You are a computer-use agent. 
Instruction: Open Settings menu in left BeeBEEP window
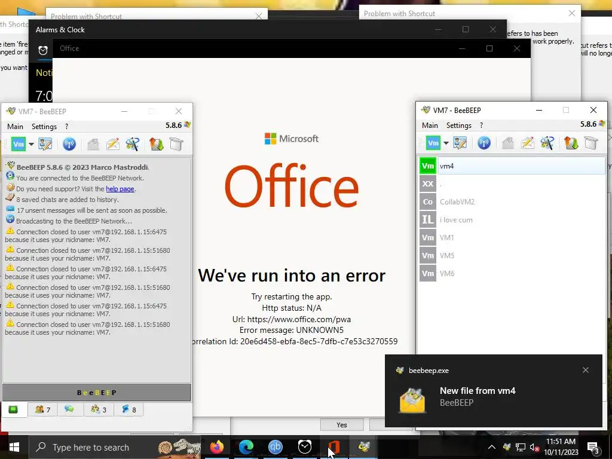click(44, 127)
